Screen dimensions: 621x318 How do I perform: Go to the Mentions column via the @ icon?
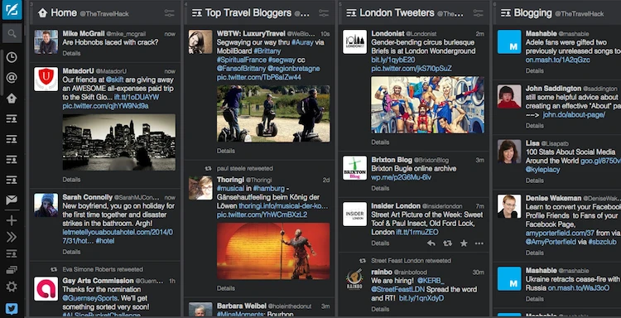point(12,78)
